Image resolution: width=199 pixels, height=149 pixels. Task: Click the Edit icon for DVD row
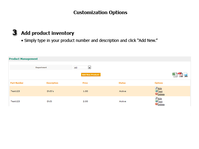tap(156, 98)
